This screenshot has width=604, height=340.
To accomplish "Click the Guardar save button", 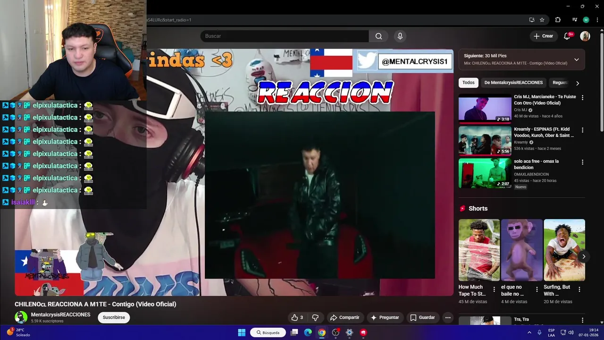I will (422, 317).
